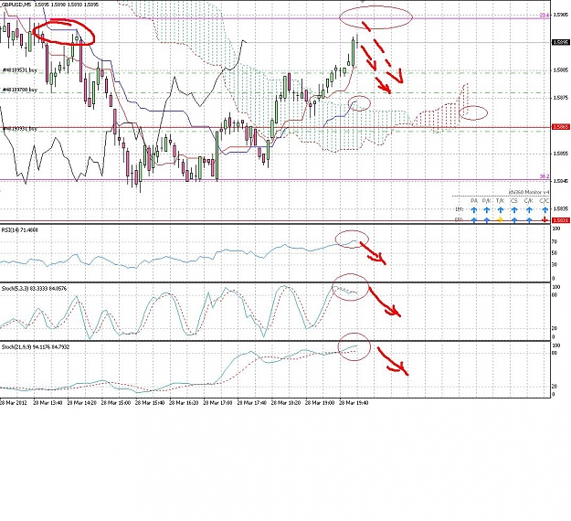This screenshot has width=571, height=521.
Task: Click the 1M row arrow under T/K
Action: 500,210
